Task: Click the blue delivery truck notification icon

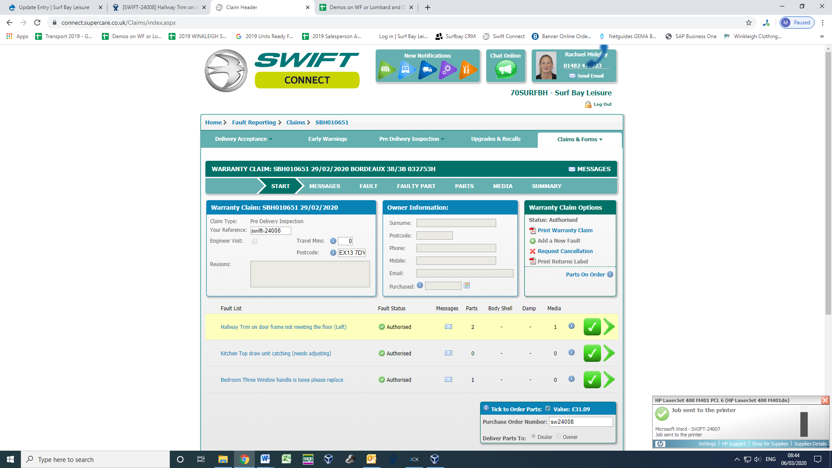Action: tap(427, 69)
